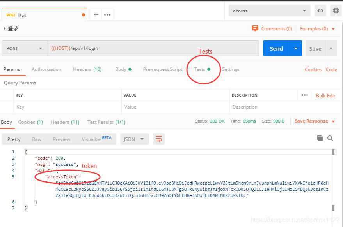Select the POST 登录 request tab
The width and height of the screenshot is (343, 227).
44,15
